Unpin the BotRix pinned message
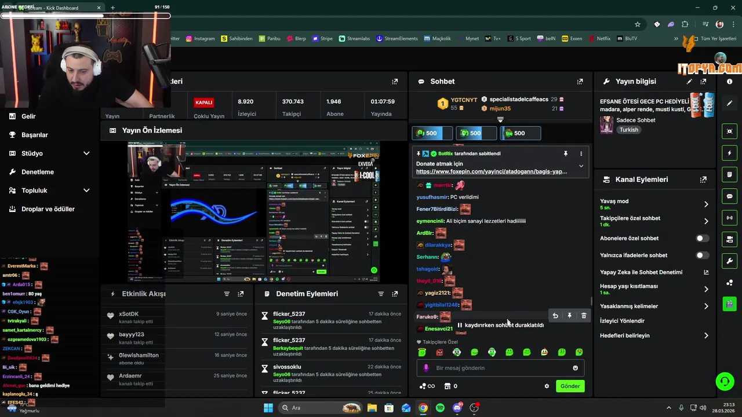Screen dimensions: 742x417 click(x=566, y=153)
